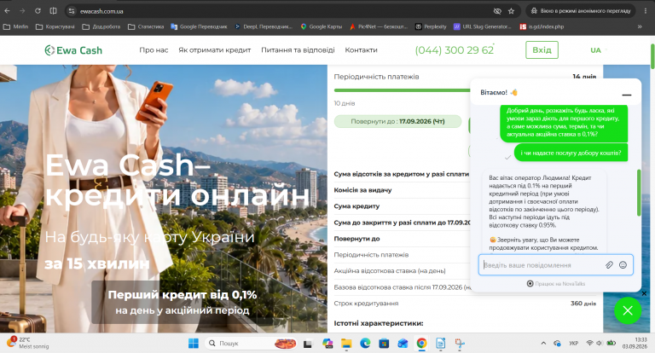Show hidden system tray icons
Viewport: 655px width, 353px height.
(x=543, y=344)
